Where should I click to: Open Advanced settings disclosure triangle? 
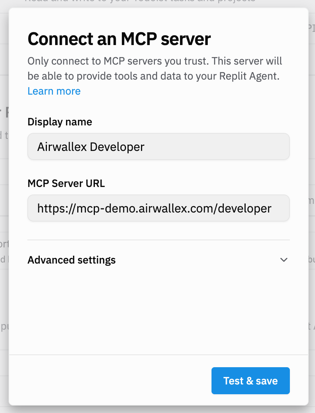(x=284, y=260)
